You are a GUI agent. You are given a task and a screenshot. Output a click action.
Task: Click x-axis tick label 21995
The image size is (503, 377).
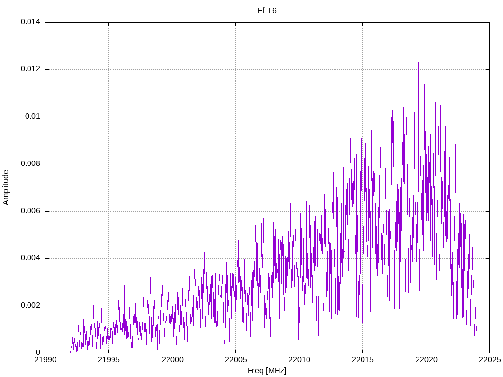tap(109, 360)
